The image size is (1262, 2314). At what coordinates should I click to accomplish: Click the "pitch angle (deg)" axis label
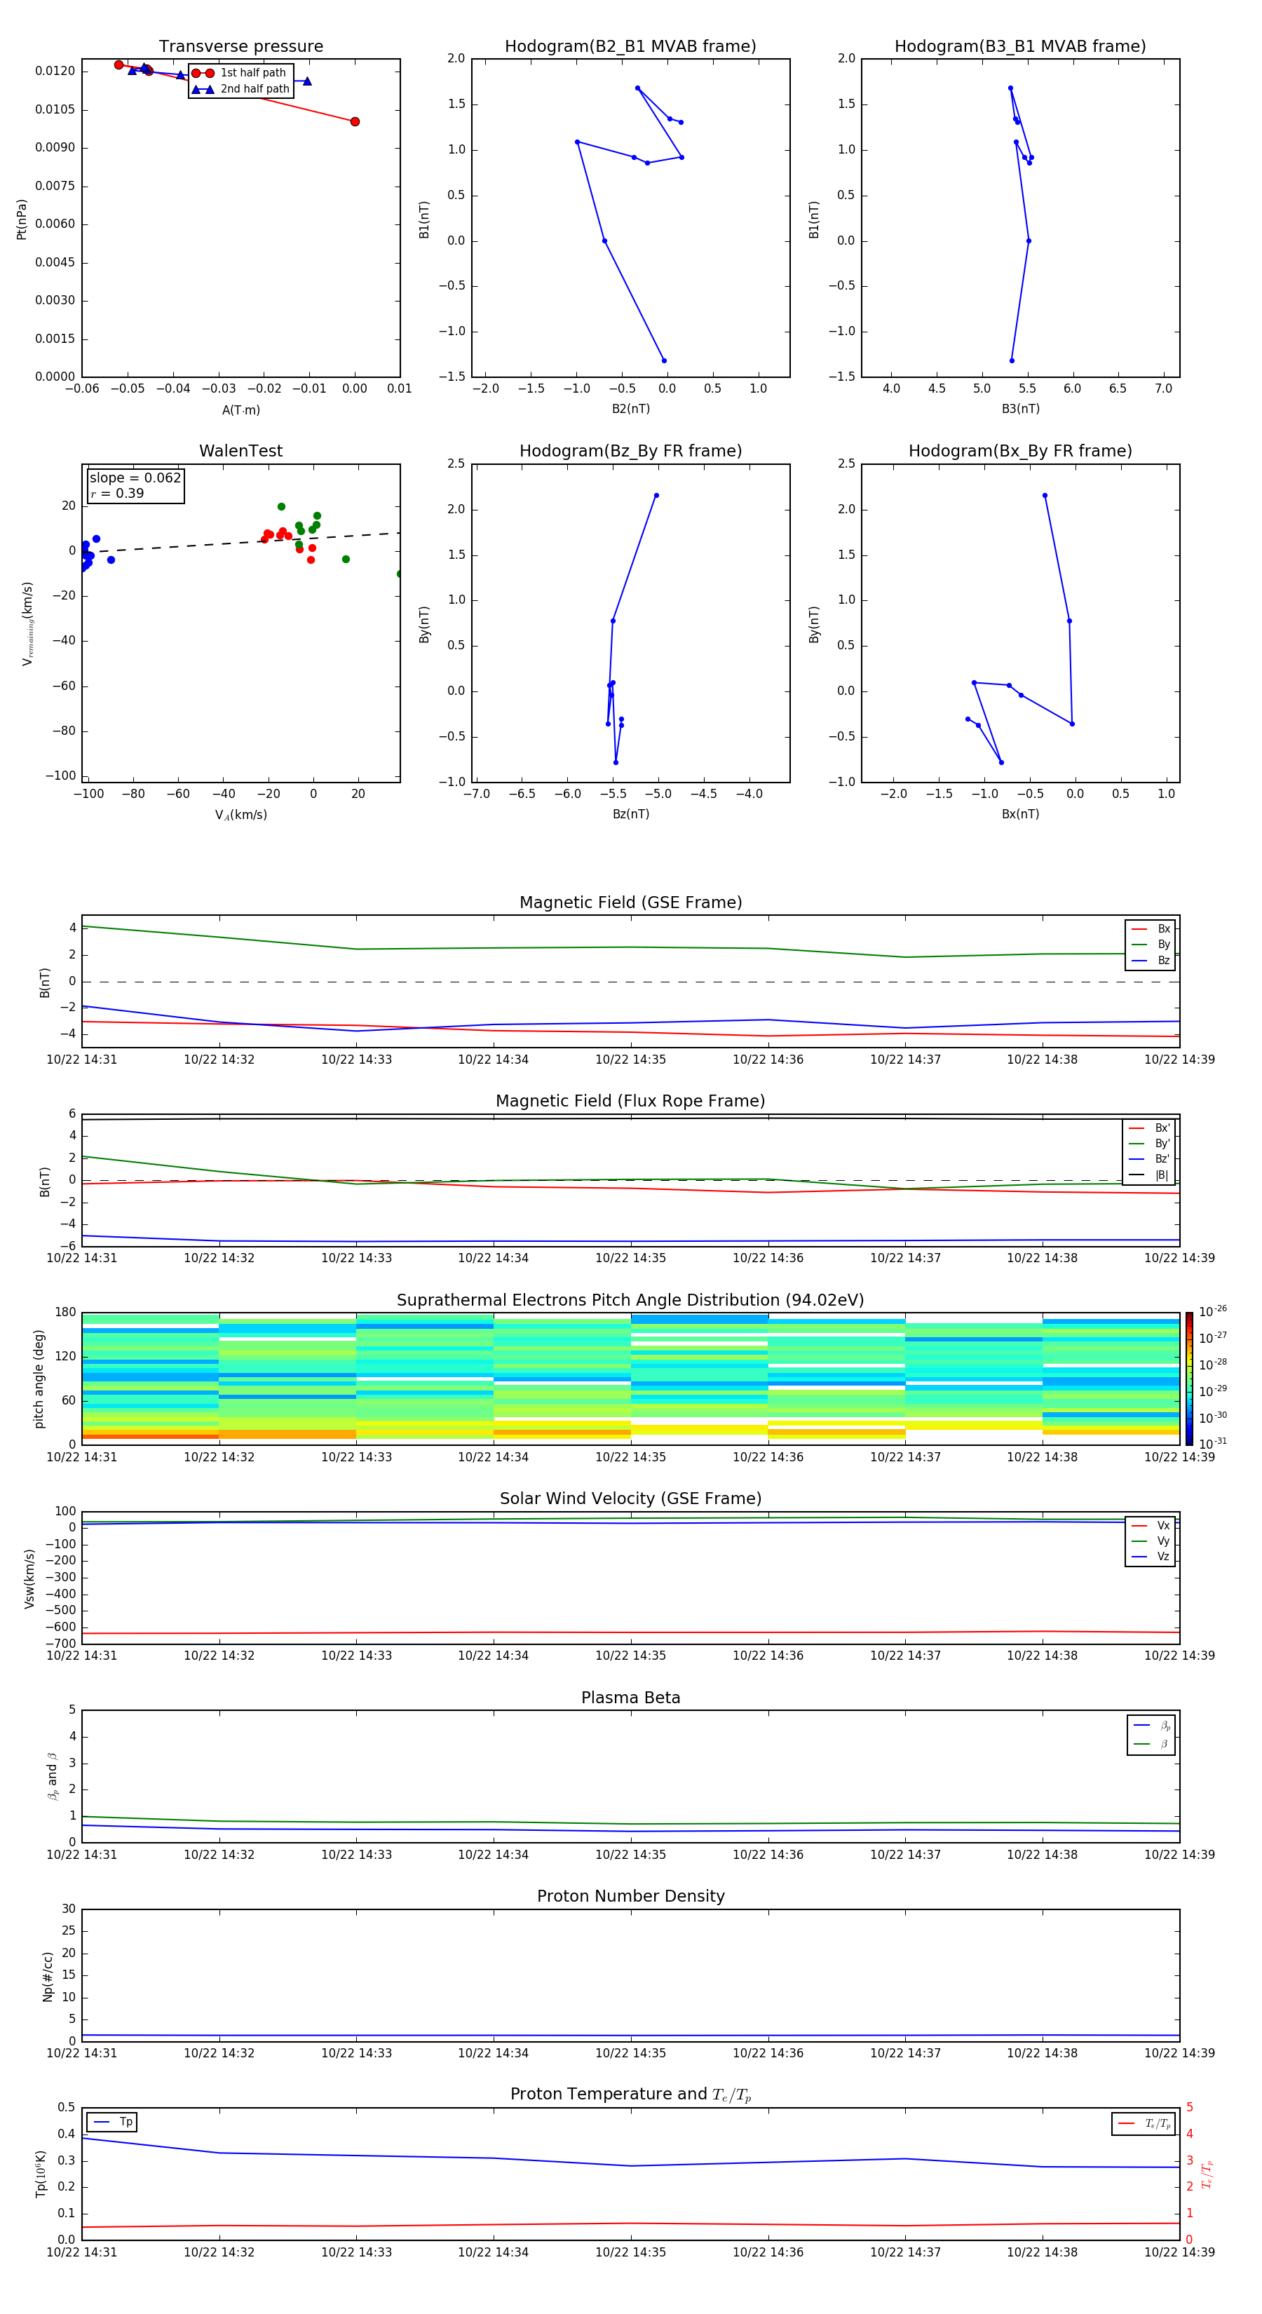[39, 1379]
